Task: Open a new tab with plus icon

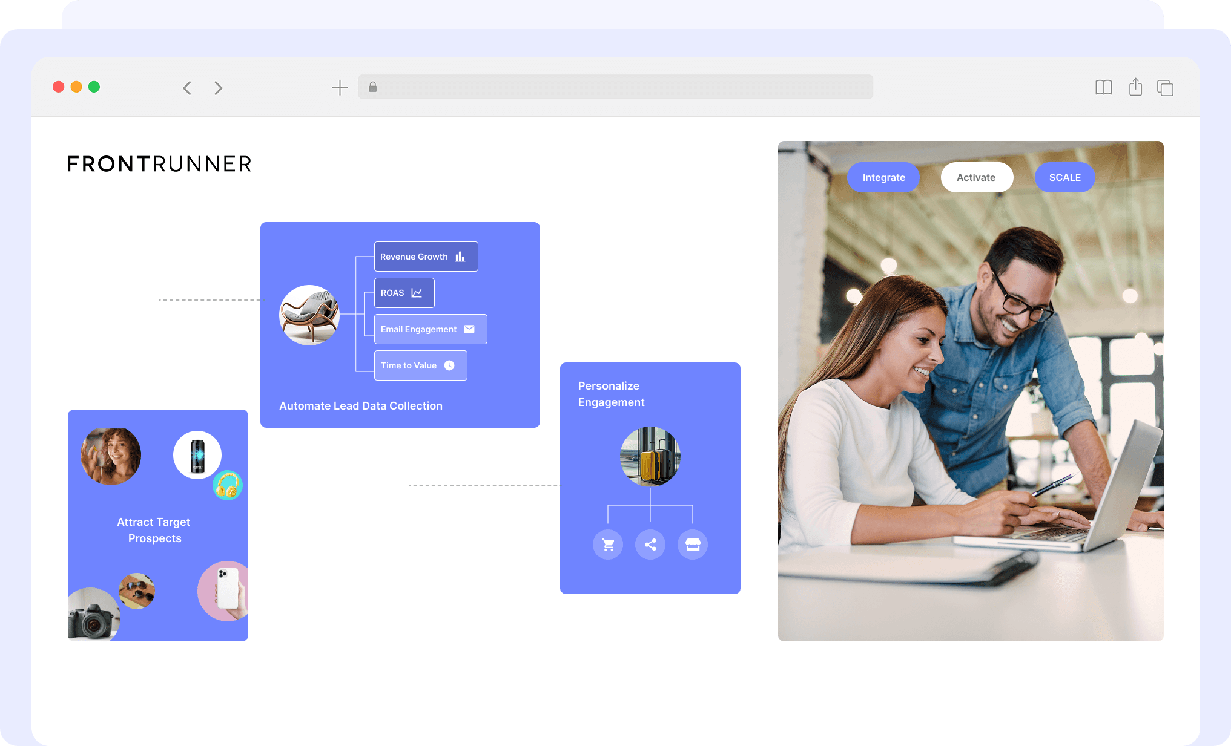Action: tap(340, 88)
